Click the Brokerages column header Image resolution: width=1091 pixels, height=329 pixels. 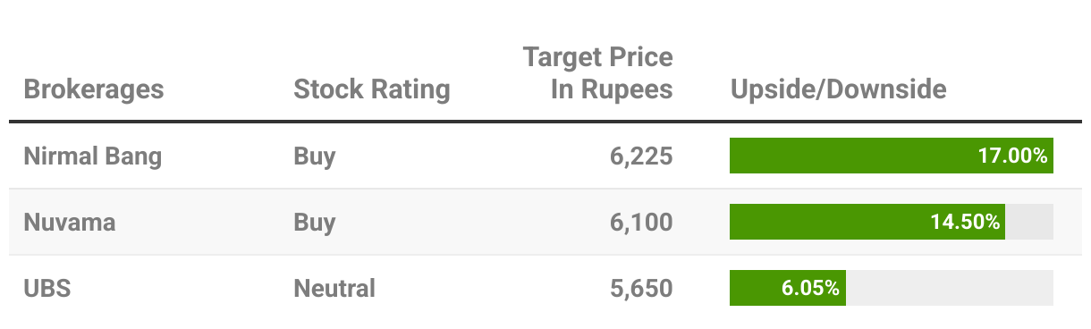point(94,89)
